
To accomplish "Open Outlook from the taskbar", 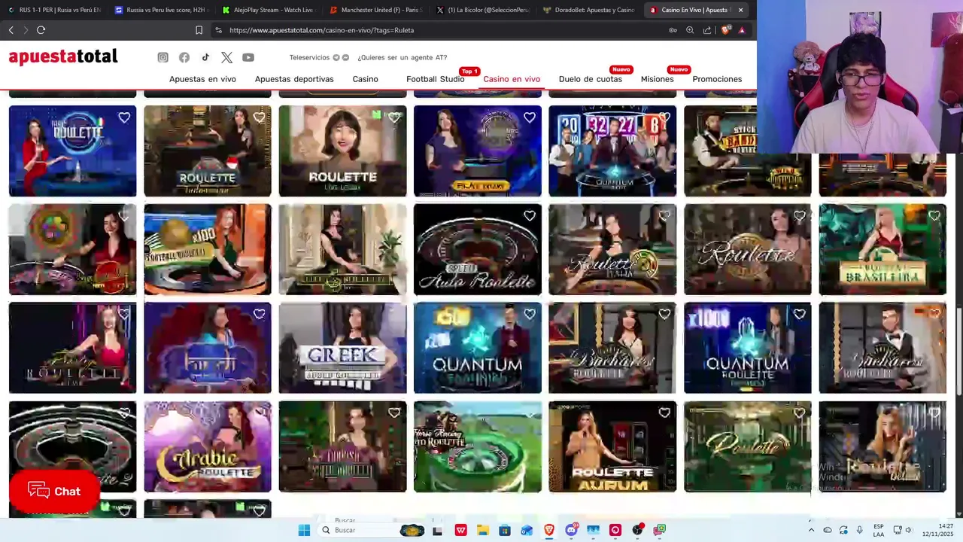I will [527, 530].
